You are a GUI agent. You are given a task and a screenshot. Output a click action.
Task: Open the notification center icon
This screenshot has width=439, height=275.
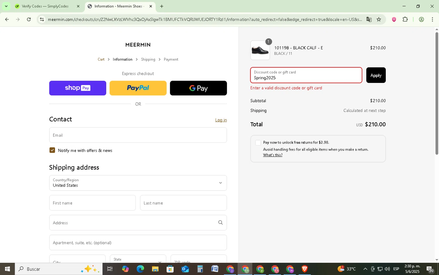430,269
